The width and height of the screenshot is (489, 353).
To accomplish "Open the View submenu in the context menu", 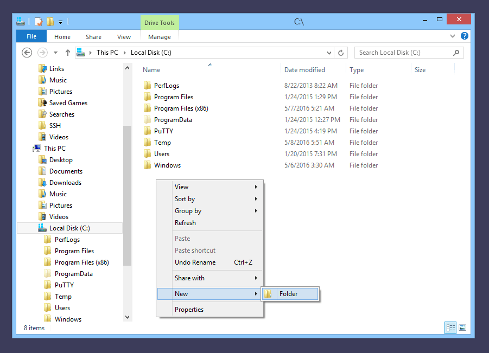I will click(x=210, y=187).
